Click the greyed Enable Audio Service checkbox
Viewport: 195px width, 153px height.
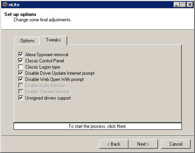click(21, 86)
